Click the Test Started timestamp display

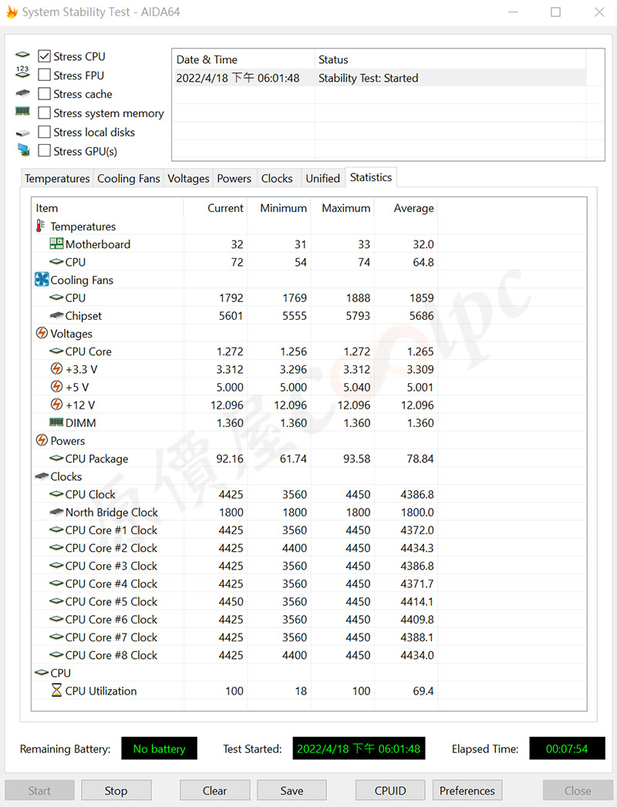point(359,749)
